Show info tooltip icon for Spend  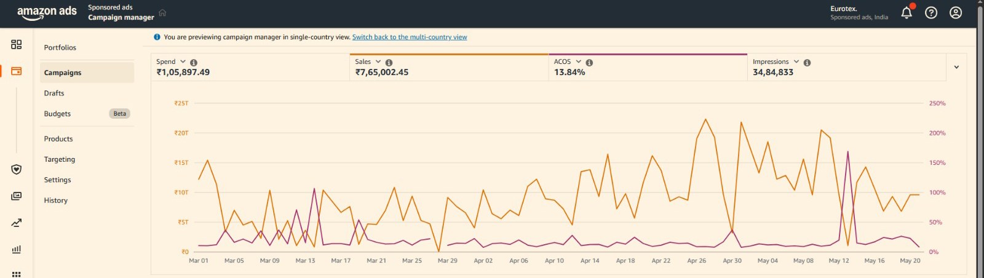(x=194, y=63)
